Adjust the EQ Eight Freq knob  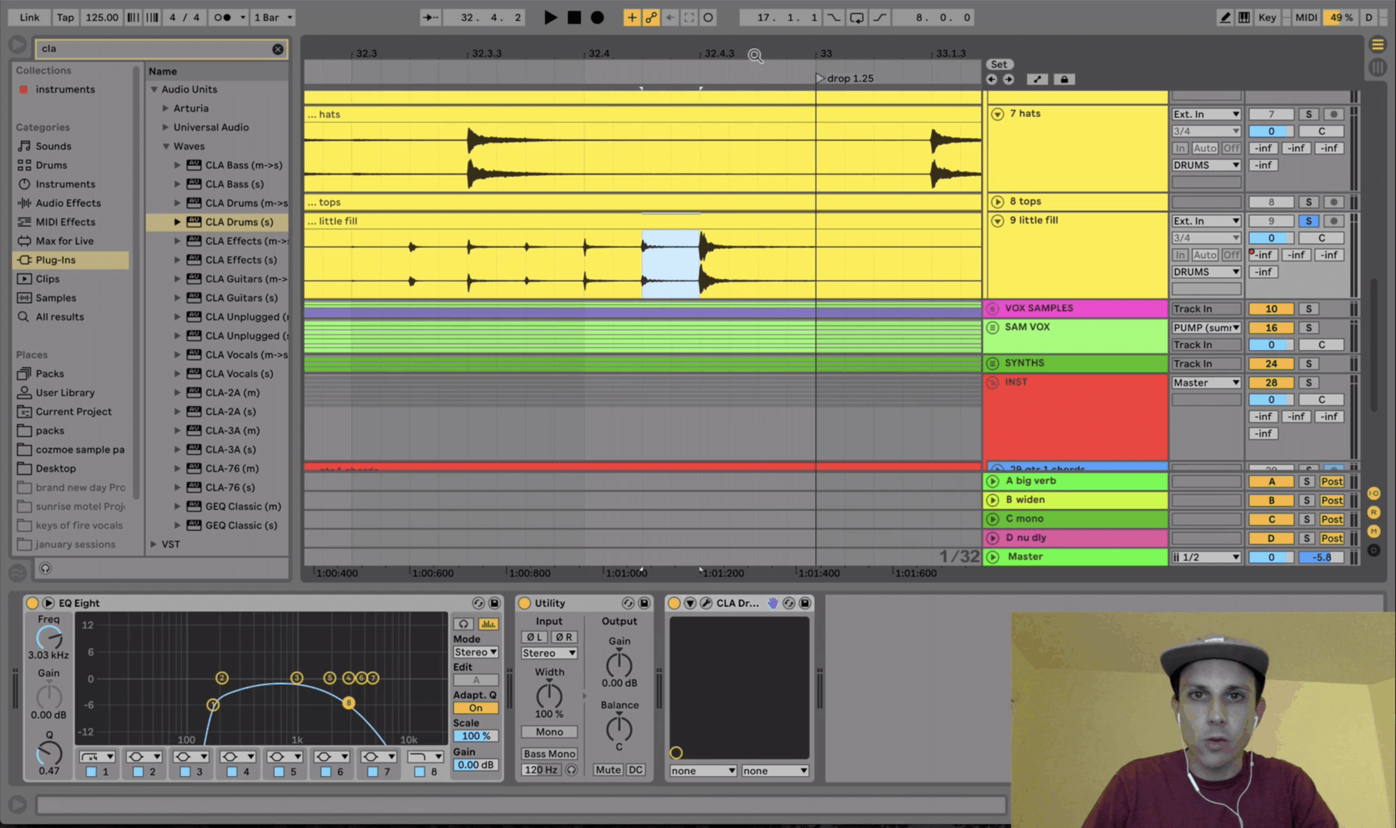click(x=49, y=638)
